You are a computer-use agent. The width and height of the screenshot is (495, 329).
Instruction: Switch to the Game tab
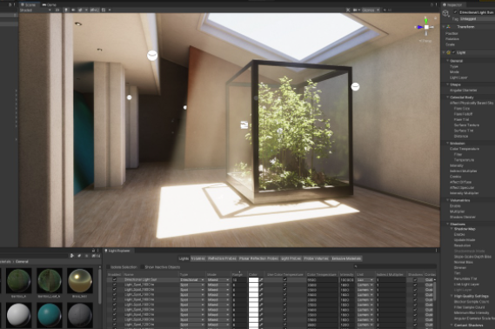tap(49, 4)
